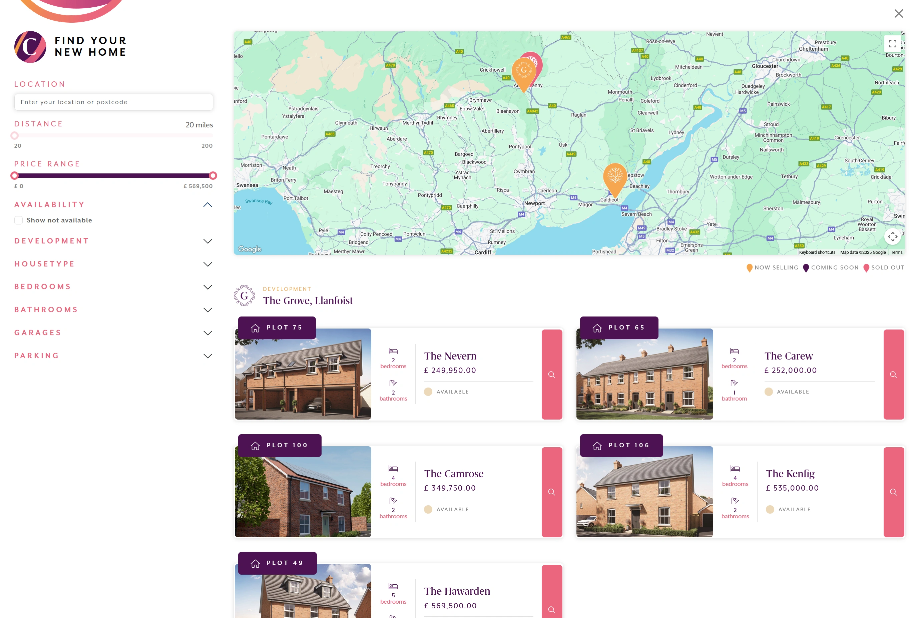Collapse the AVAILABILITY filter section
This screenshot has width=910, height=618.
point(207,204)
